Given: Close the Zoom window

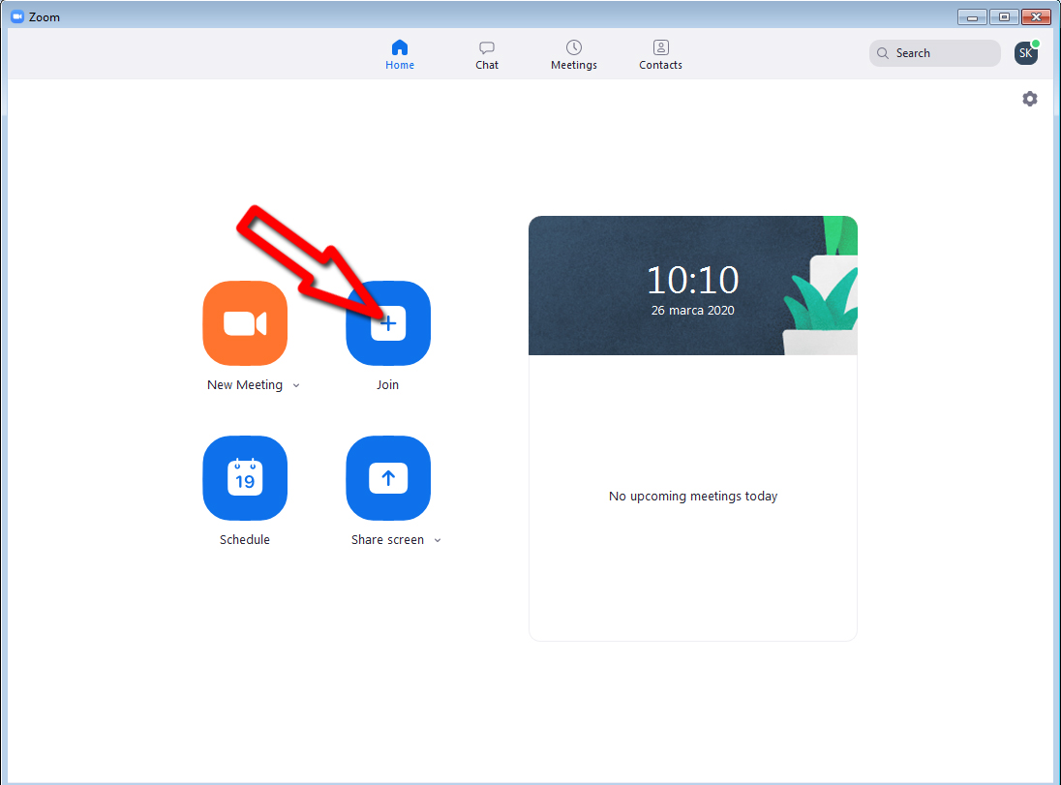Looking at the screenshot, I should pos(1036,16).
